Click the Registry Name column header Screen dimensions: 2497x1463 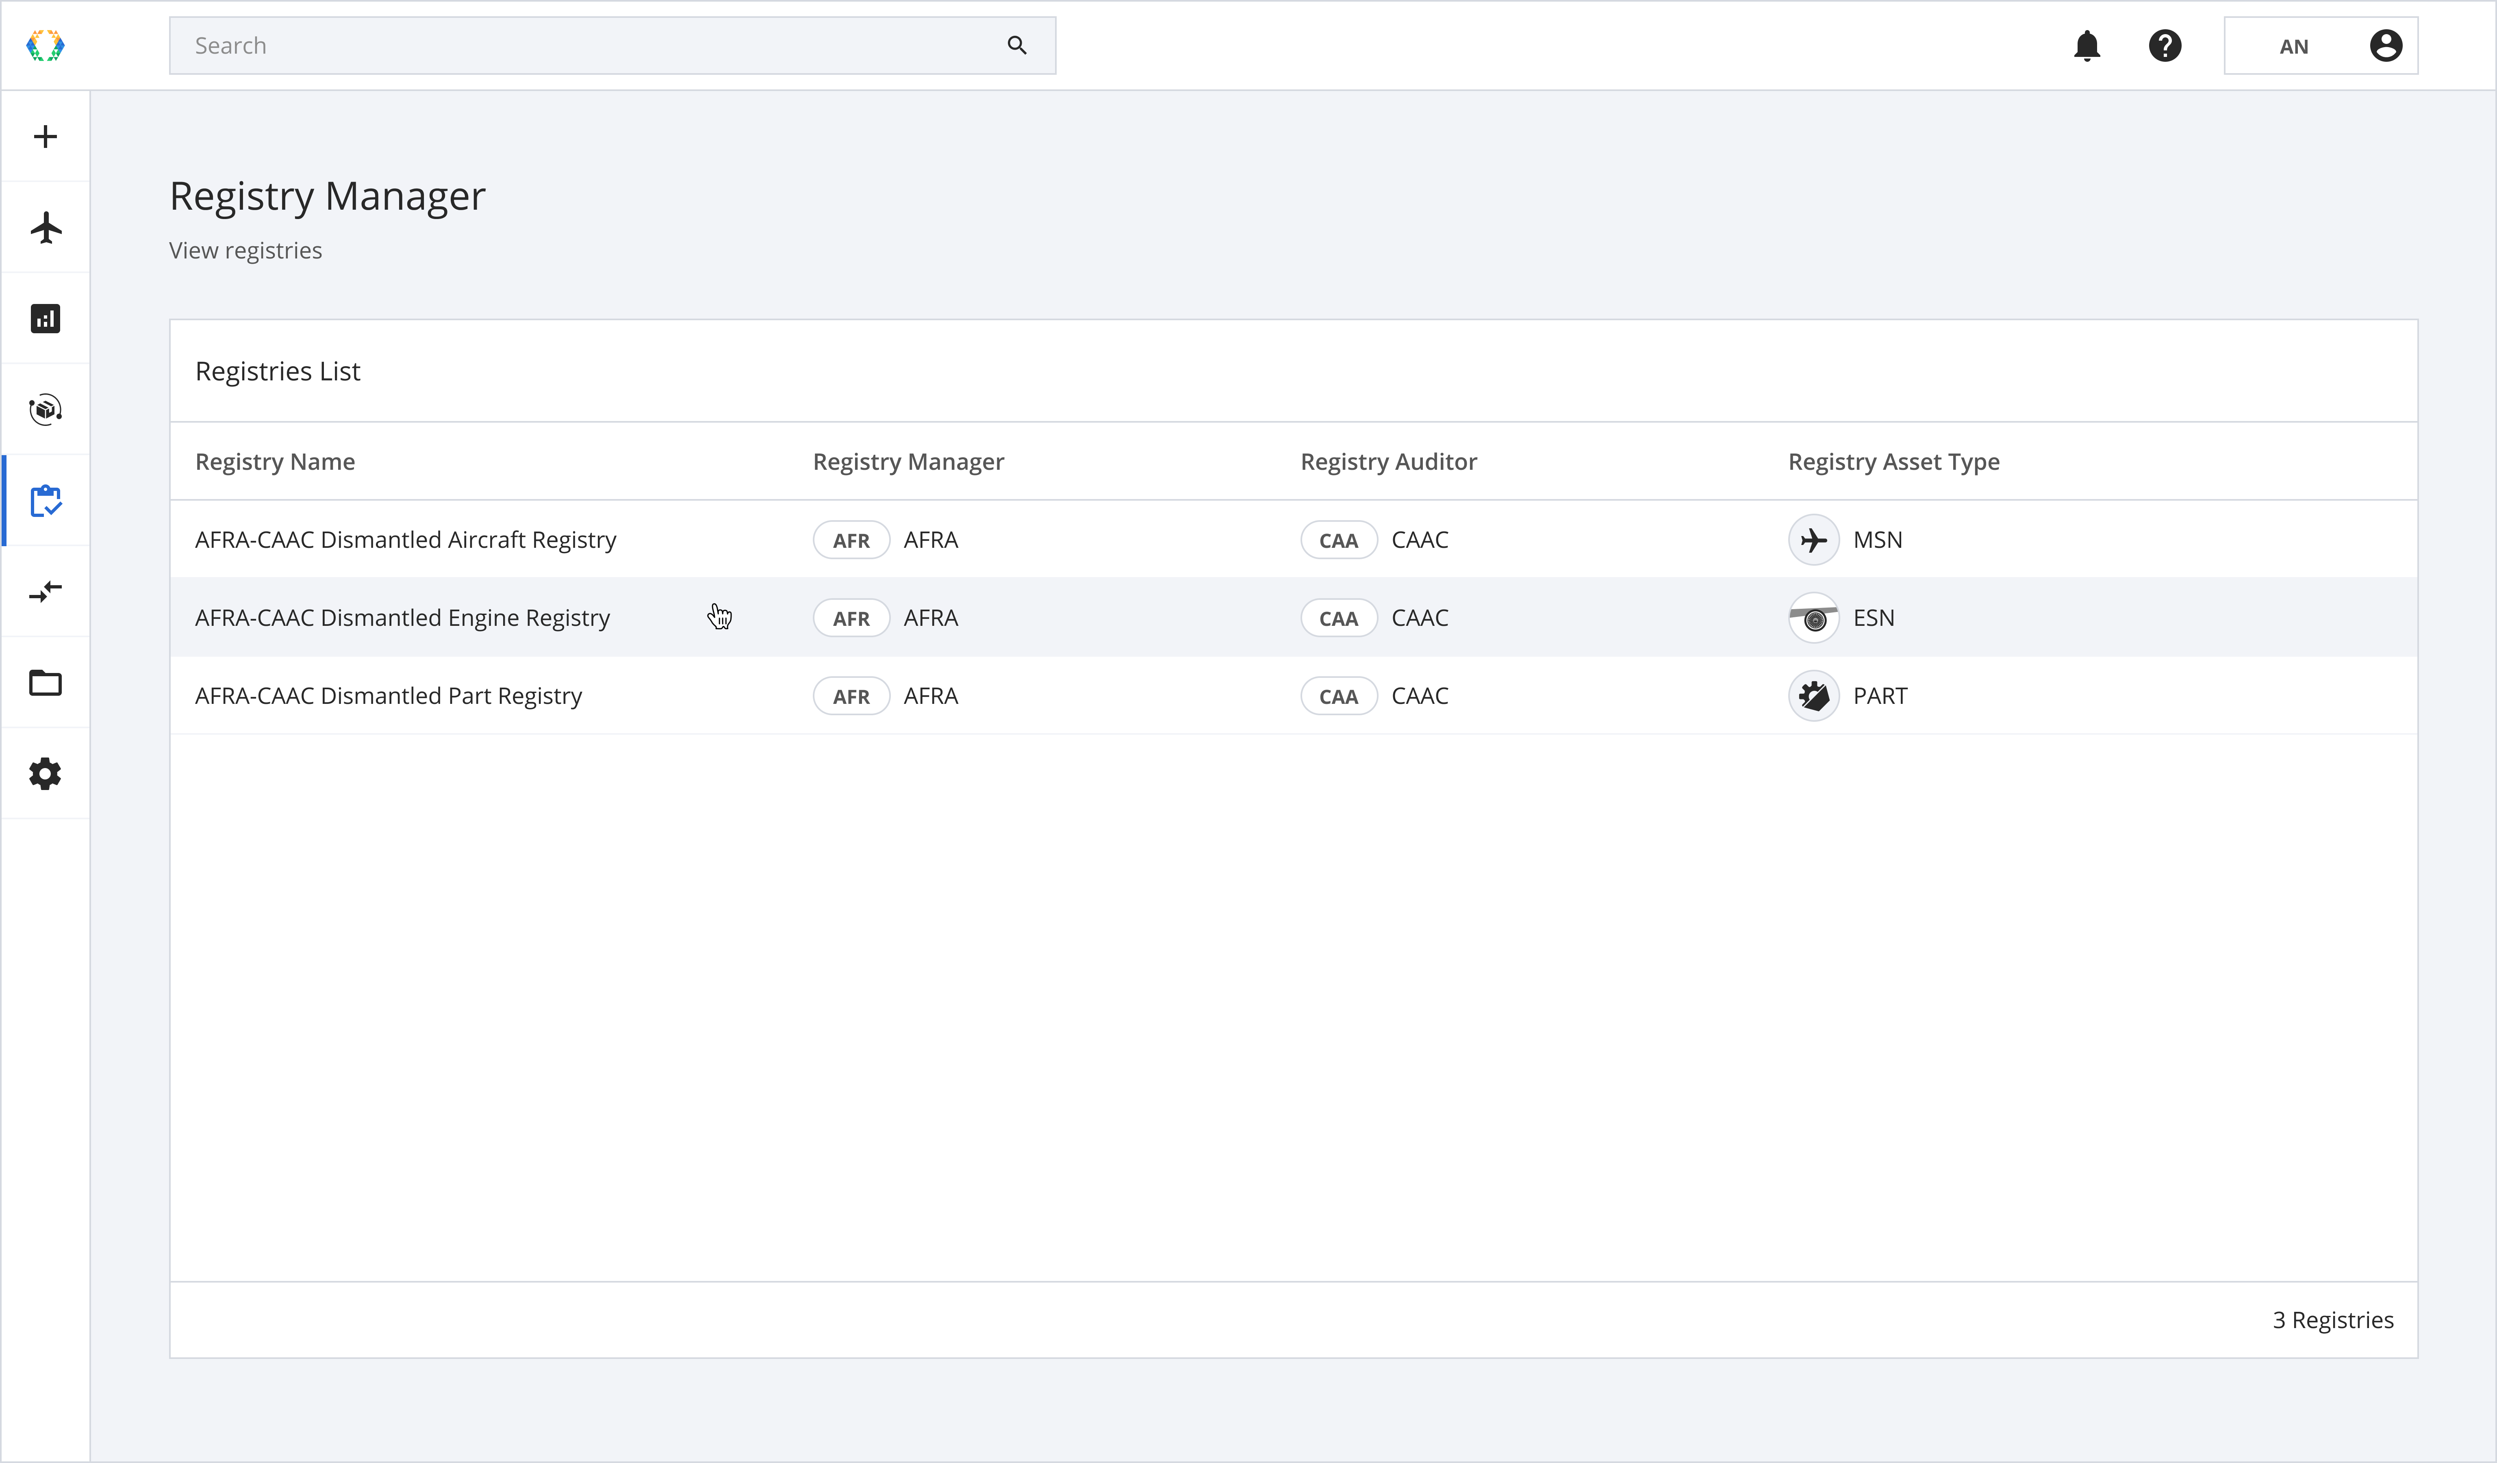tap(274, 462)
